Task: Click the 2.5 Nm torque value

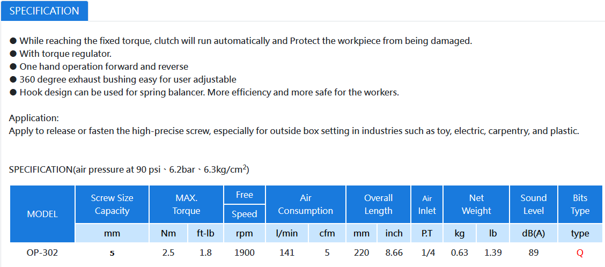Action: click(x=168, y=253)
